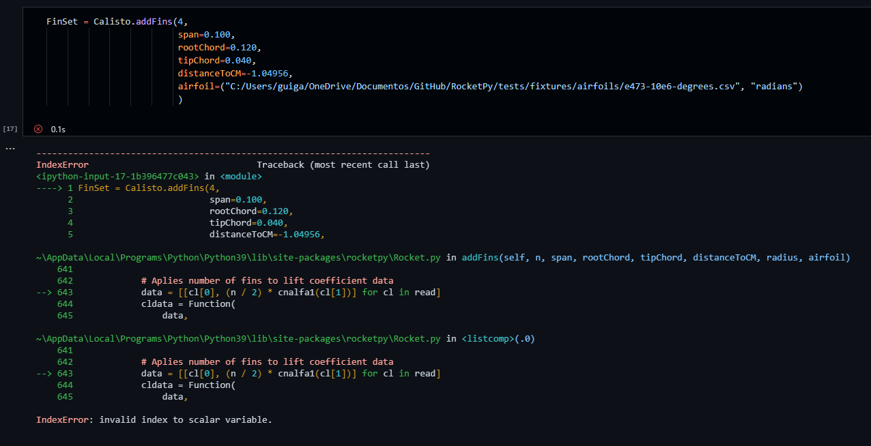
Task: Click the Rocket.py path beside '<listcomp>'
Action: pos(238,339)
